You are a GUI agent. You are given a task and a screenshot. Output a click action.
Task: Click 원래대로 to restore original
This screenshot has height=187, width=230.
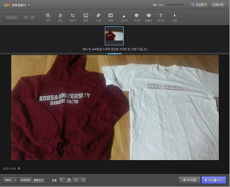point(12,18)
